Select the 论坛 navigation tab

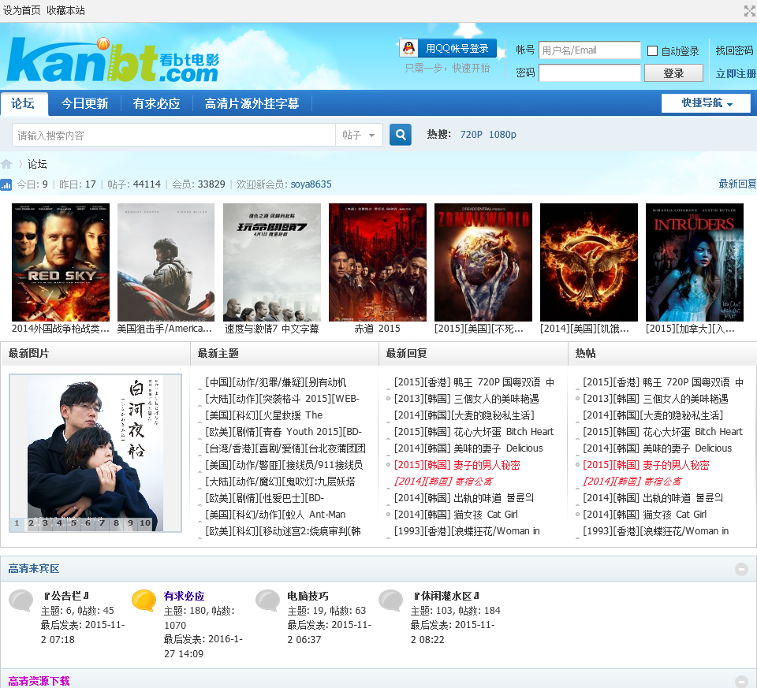pyautogui.click(x=23, y=103)
